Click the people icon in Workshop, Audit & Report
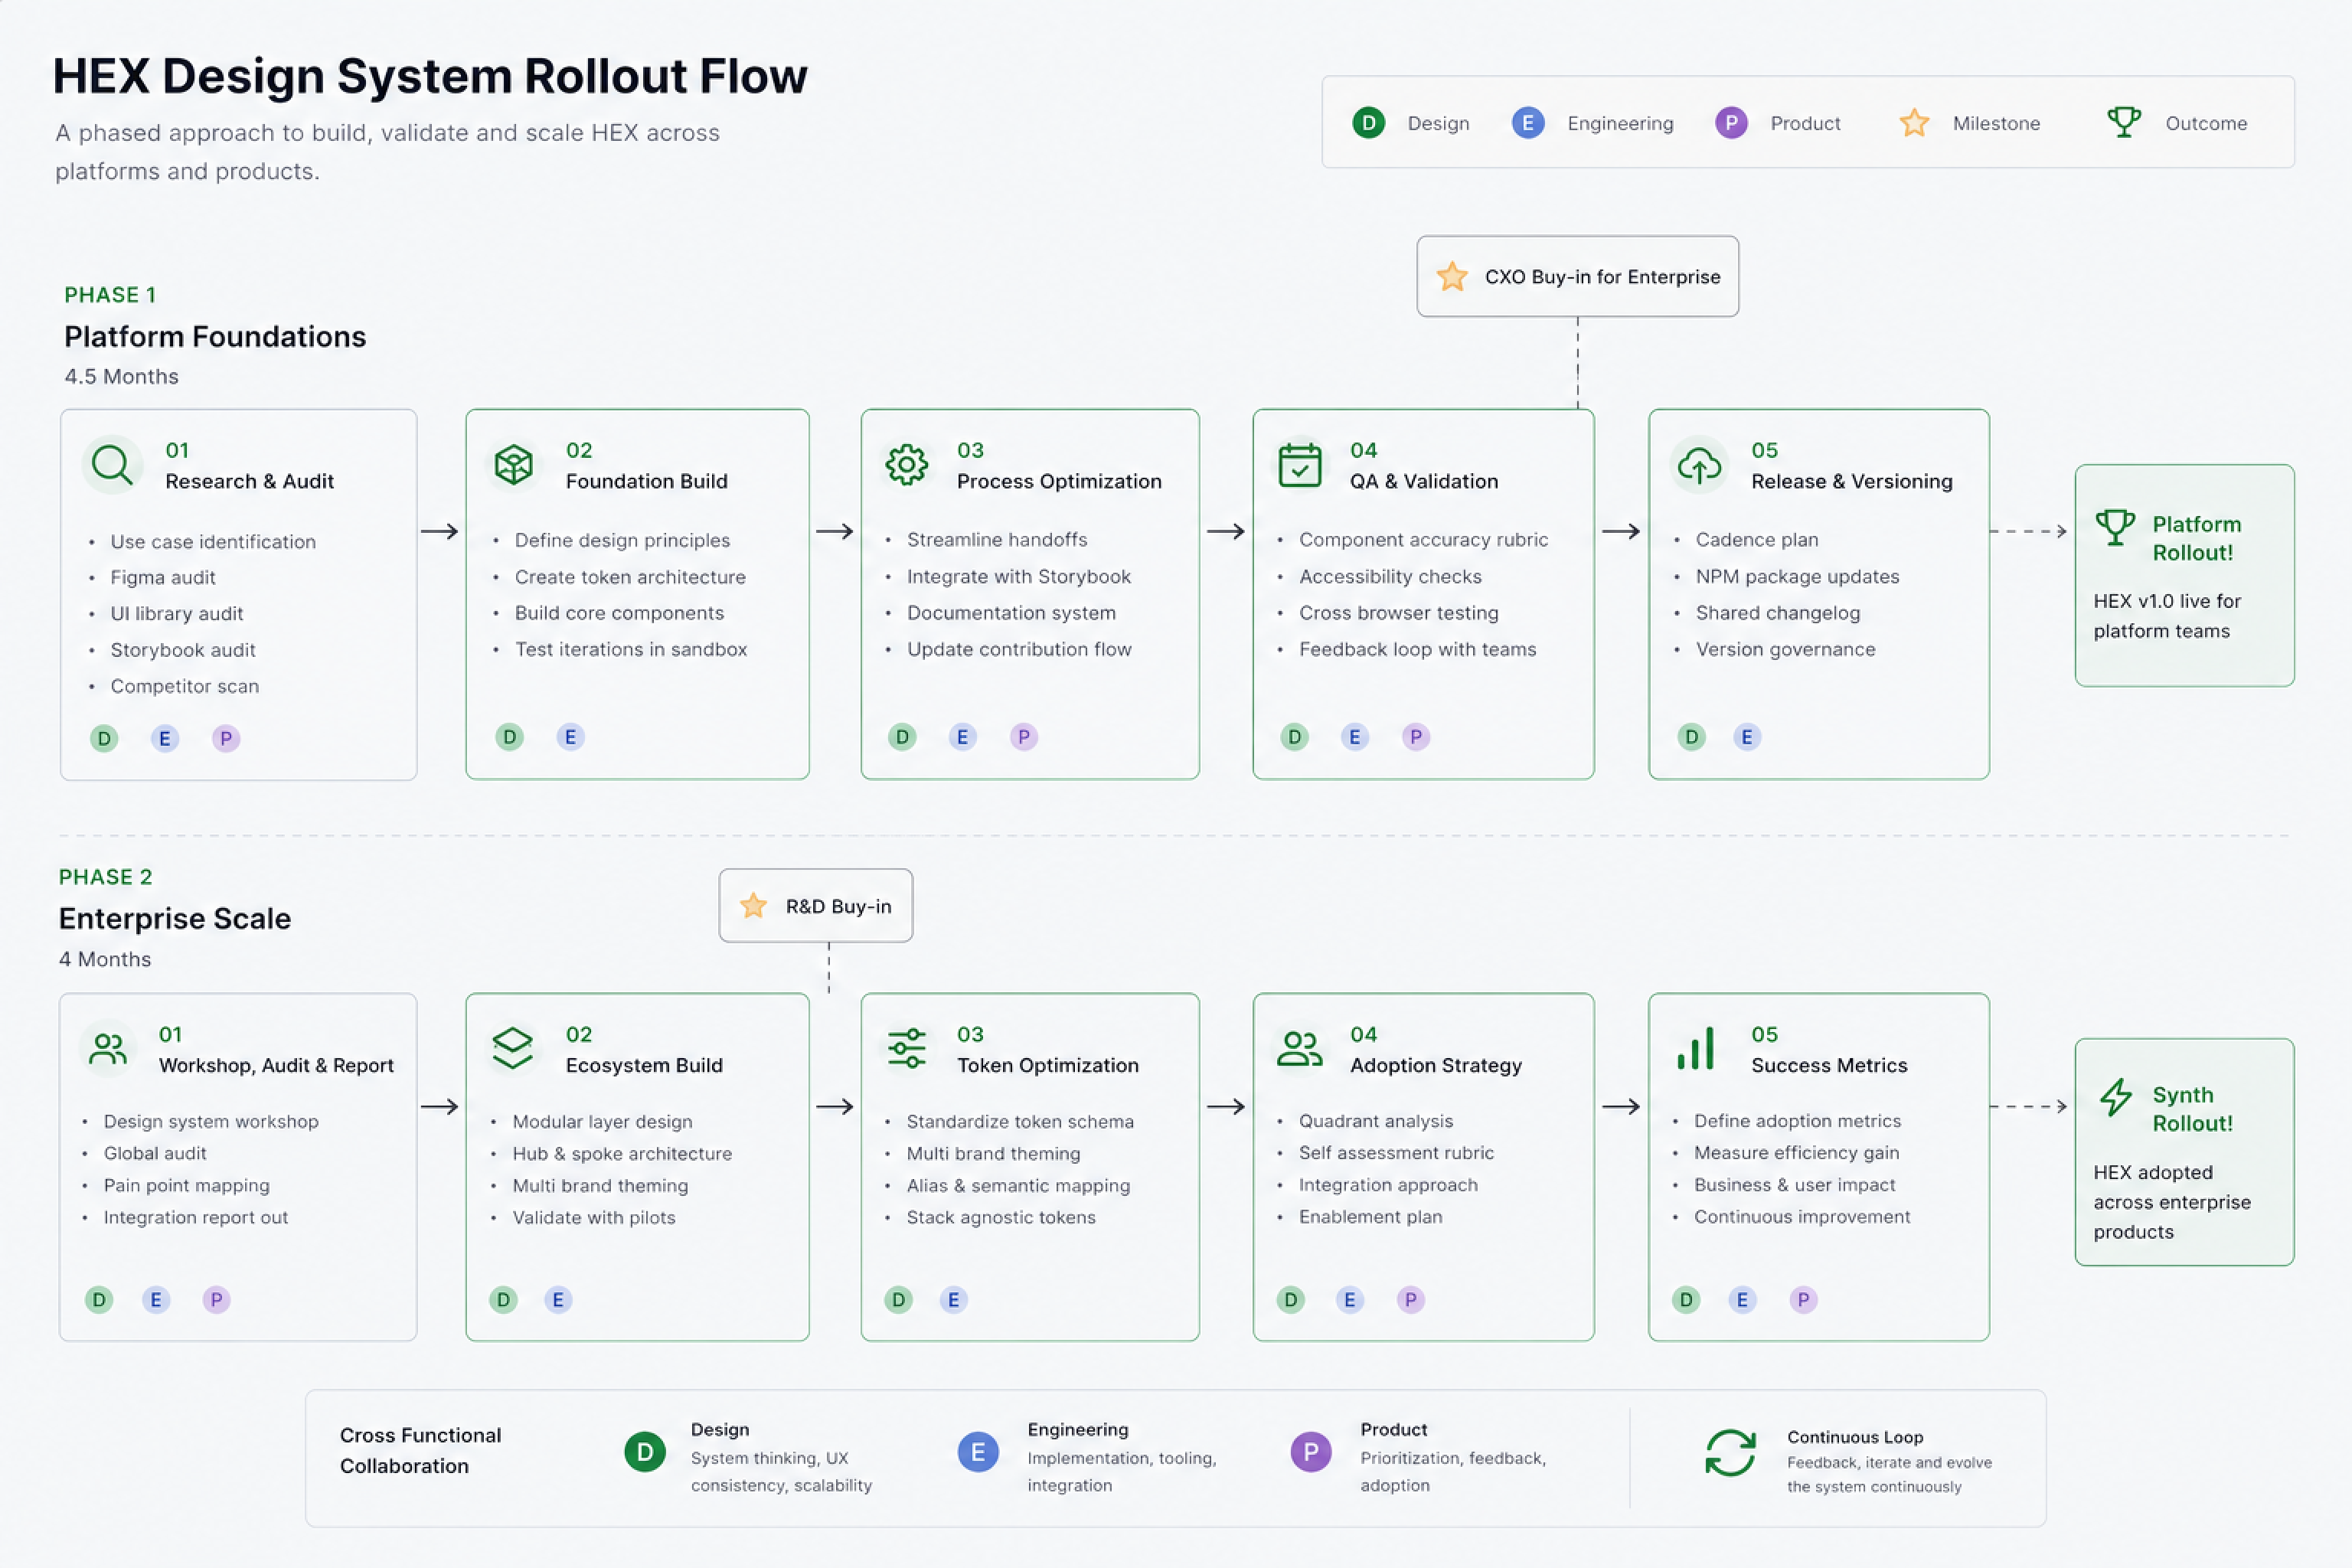 pos(108,1049)
